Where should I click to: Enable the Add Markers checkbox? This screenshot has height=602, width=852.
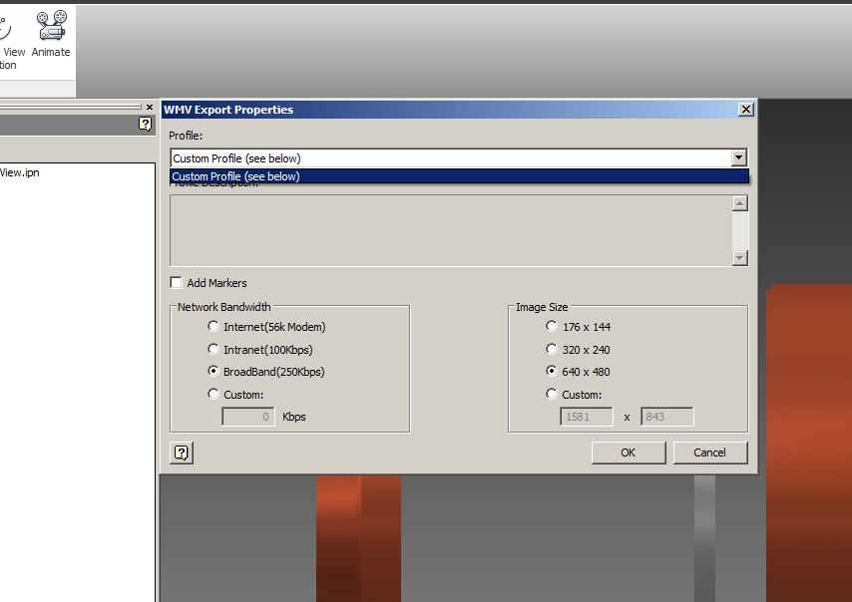coord(176,282)
